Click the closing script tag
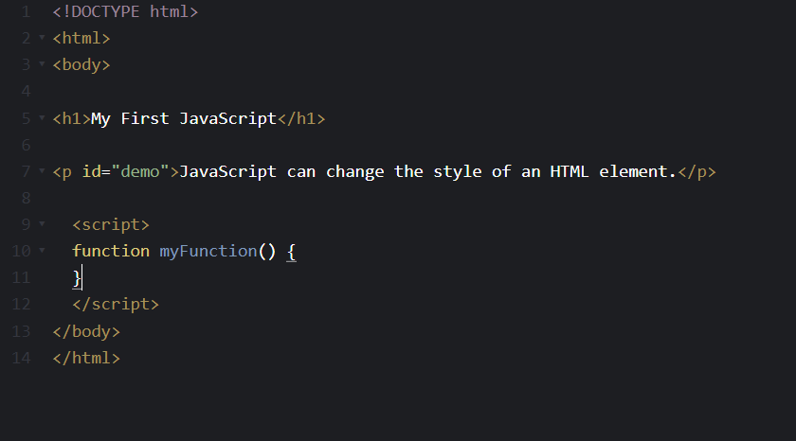Screen dimensions: 796x441 pos(116,305)
